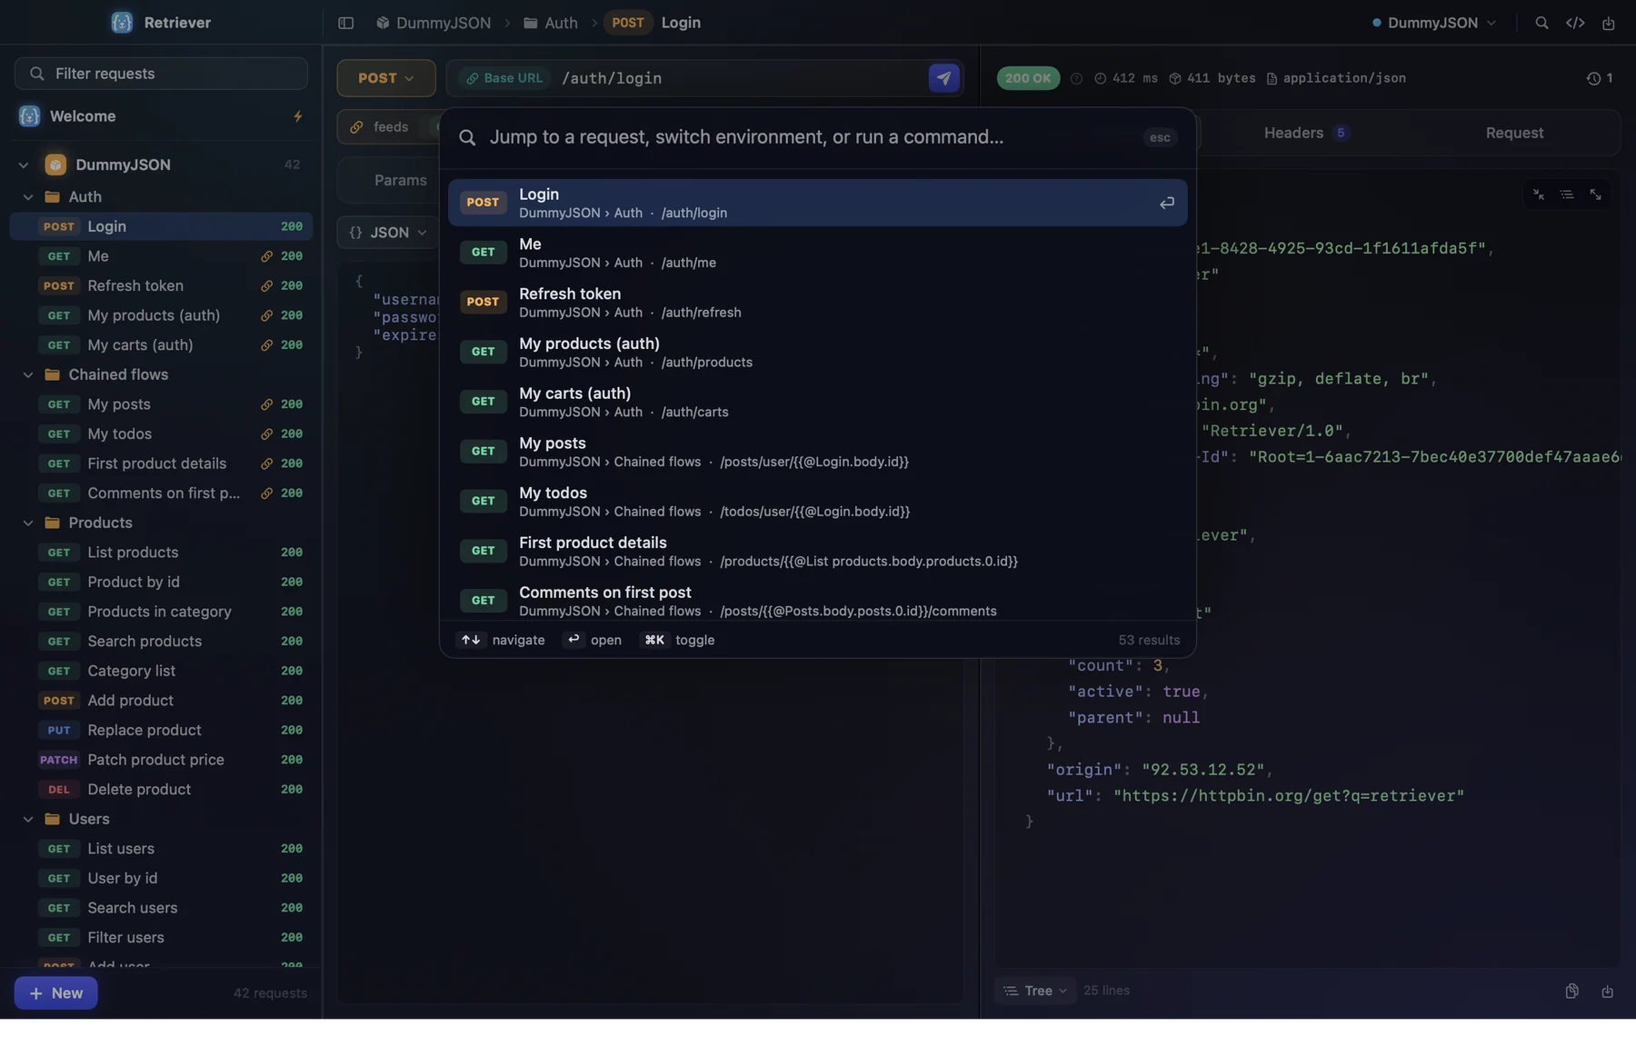Click link icon on My carts (auth) row
Viewport: 1636px width, 1057px height.
tap(266, 345)
